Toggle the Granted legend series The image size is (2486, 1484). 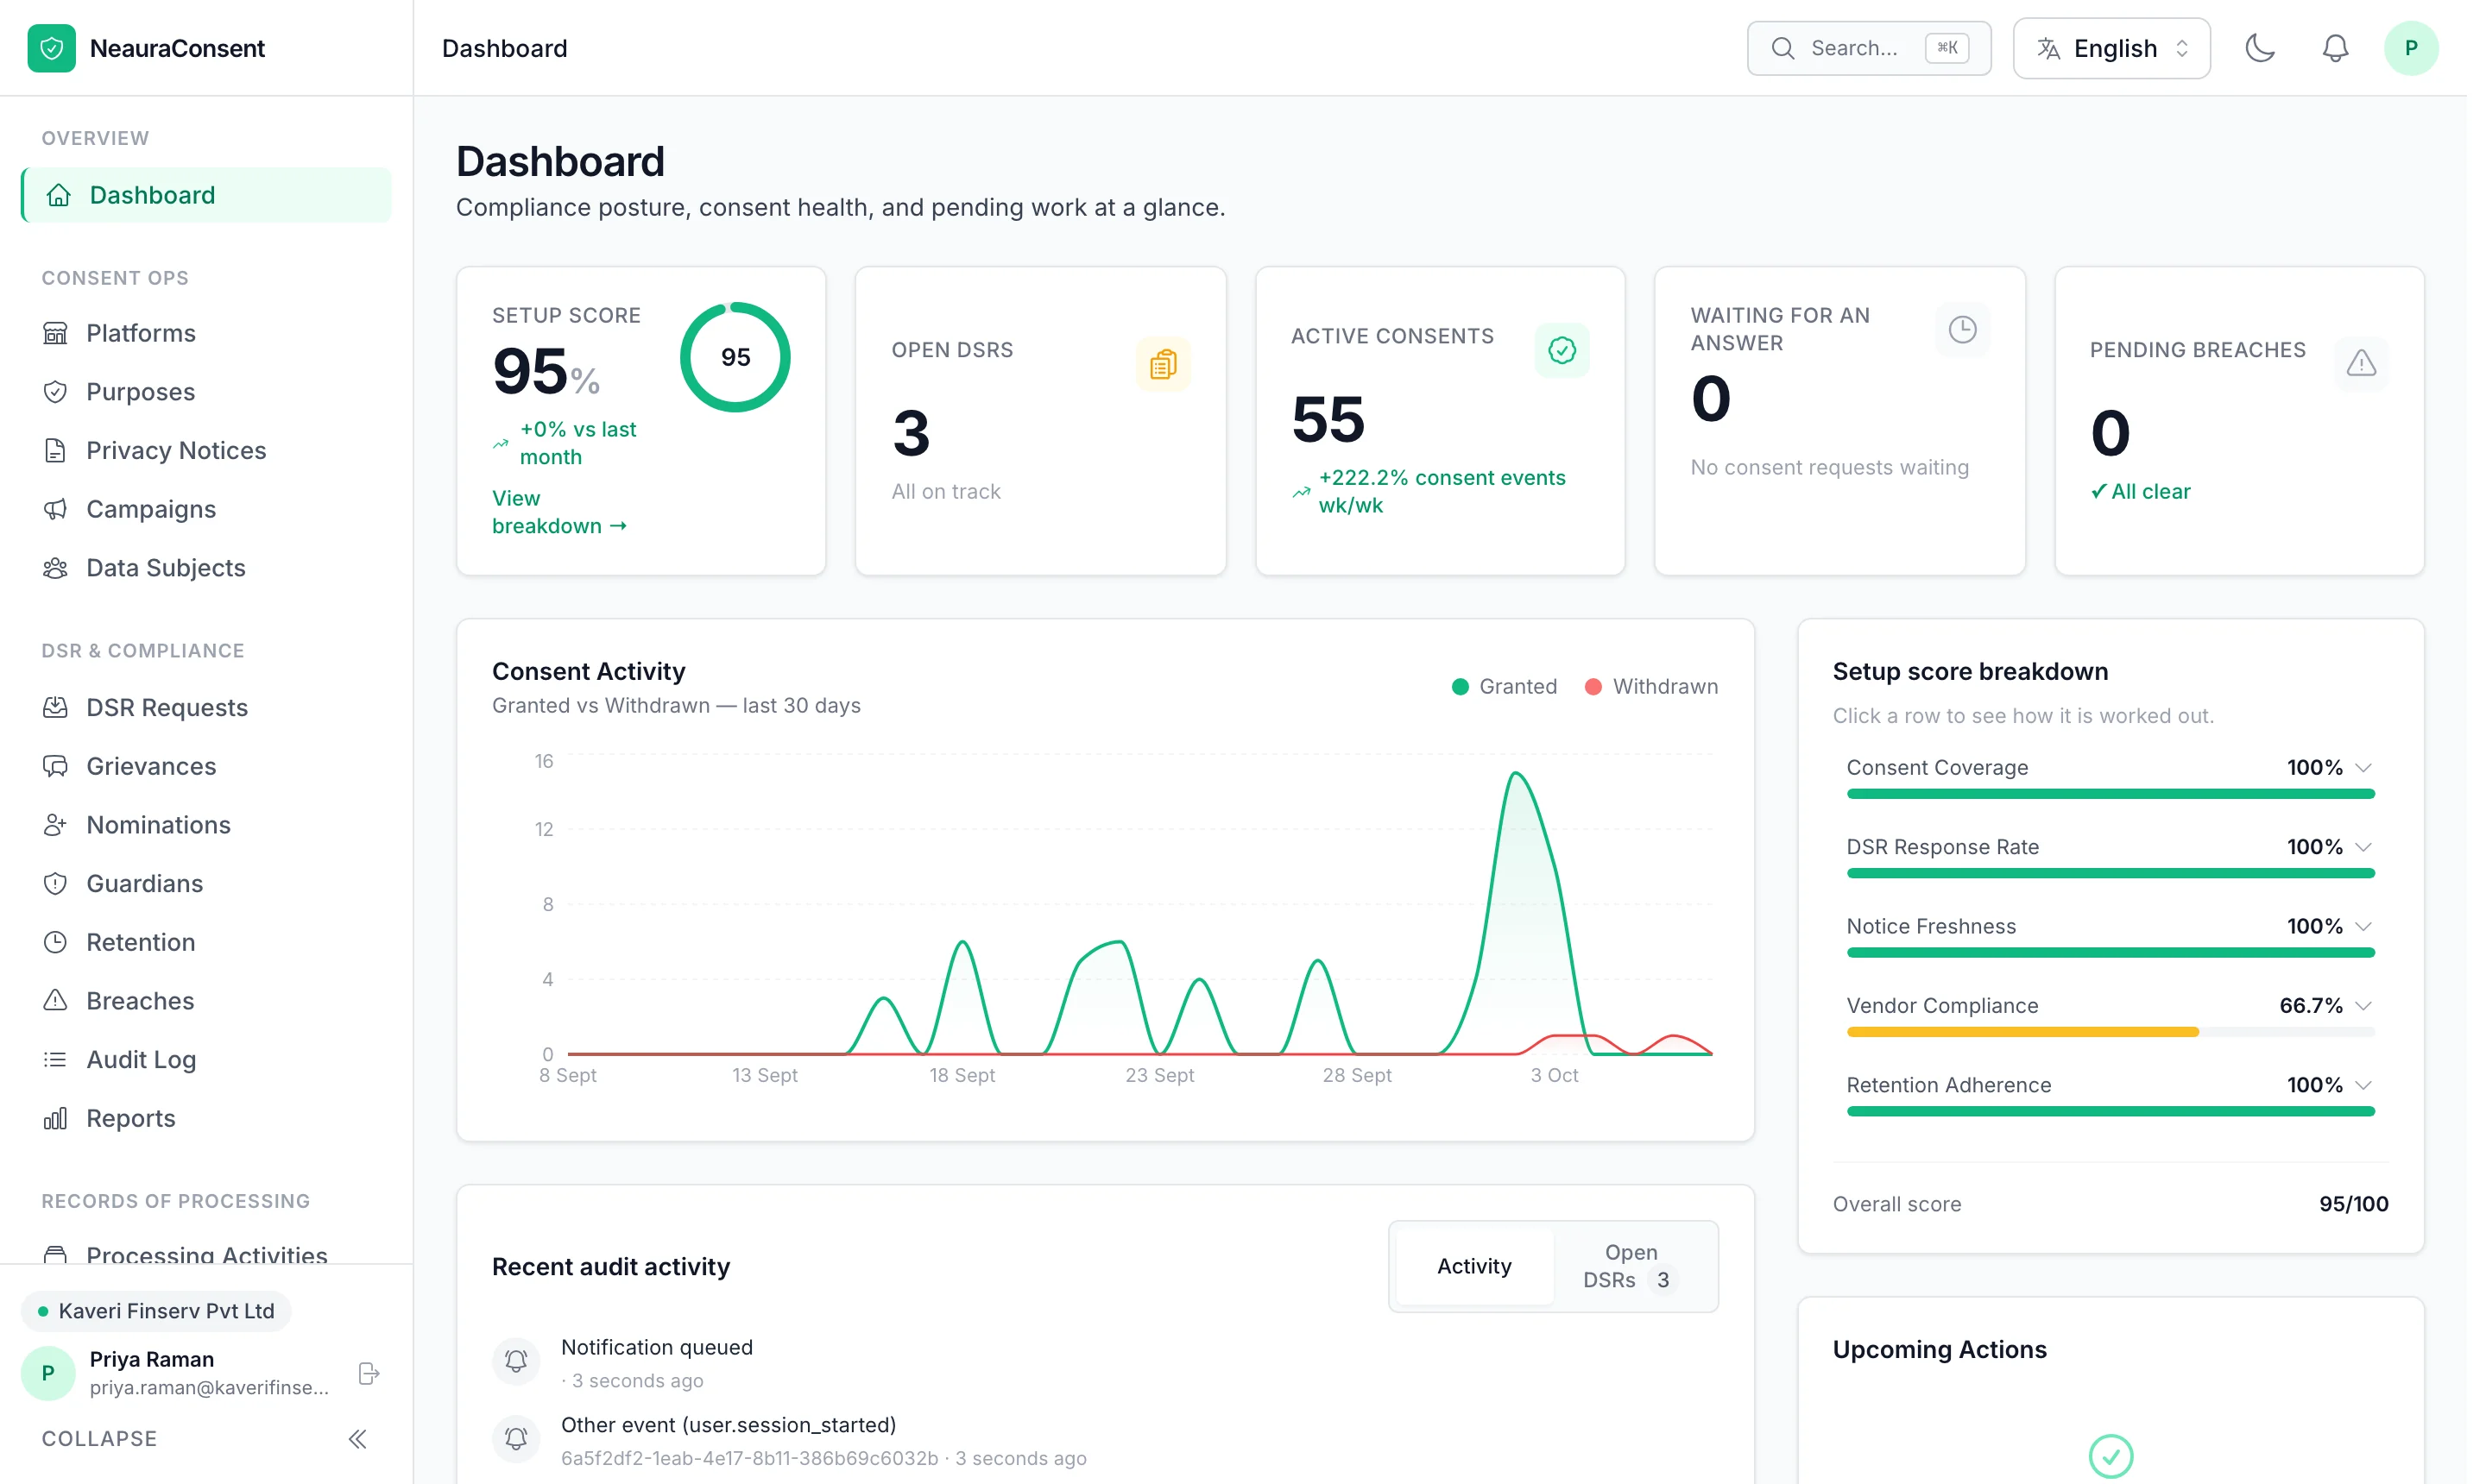click(1505, 687)
